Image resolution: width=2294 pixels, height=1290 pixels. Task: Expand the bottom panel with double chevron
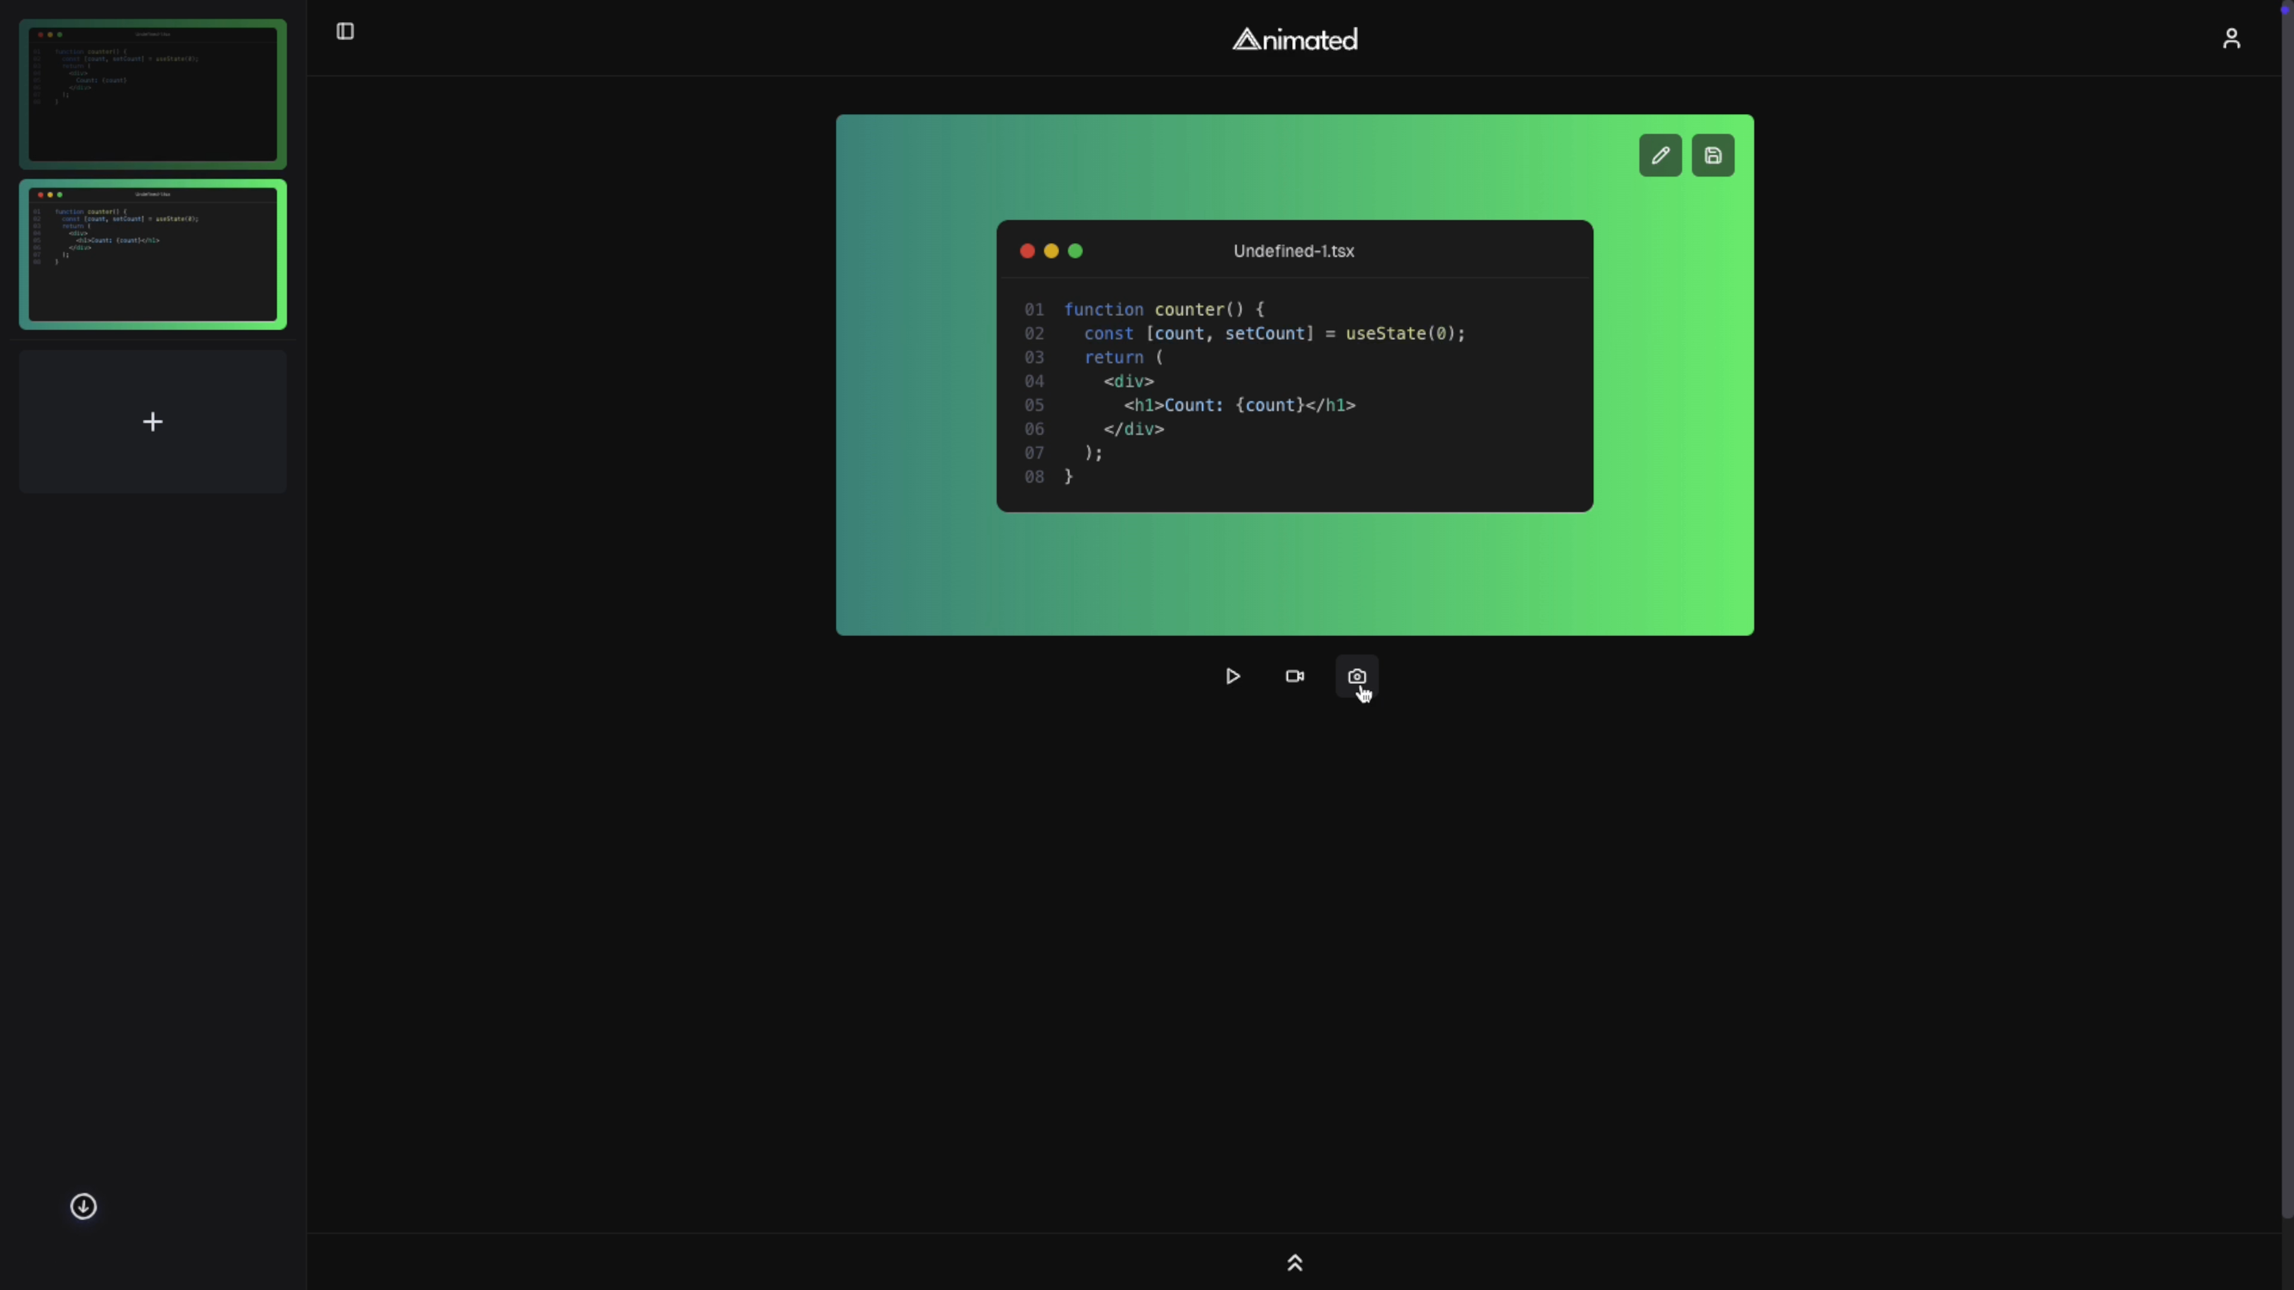[x=1295, y=1263]
